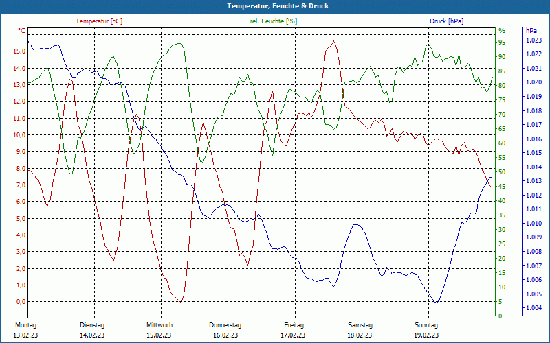This screenshot has height=343, width=550.
Task: Click the 15.0 tick on temperature axis
Action: click(19, 51)
